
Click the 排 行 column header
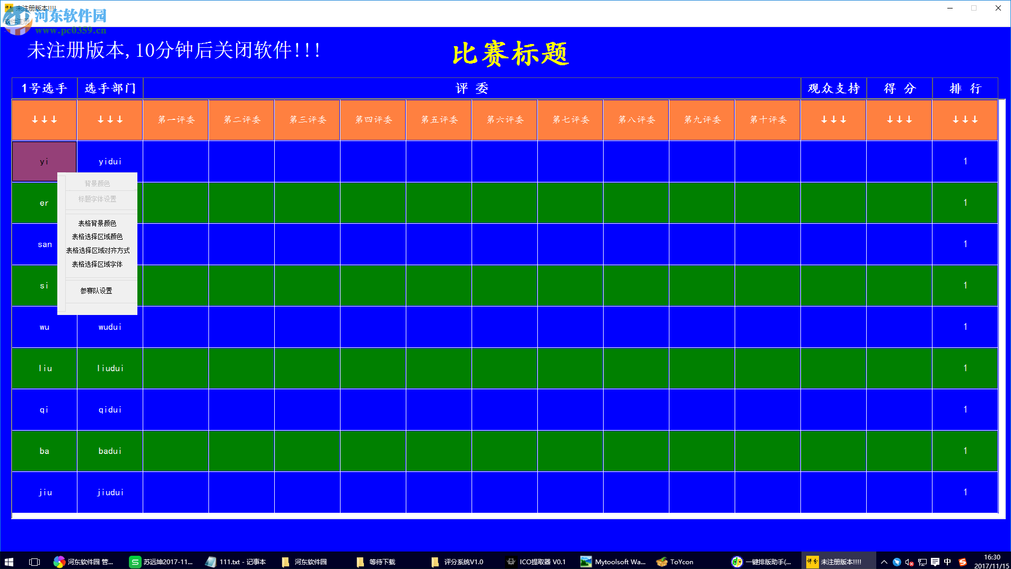965,88
